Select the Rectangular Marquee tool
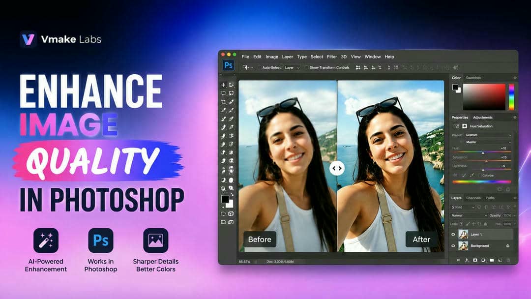531x299 pixels. (223, 93)
